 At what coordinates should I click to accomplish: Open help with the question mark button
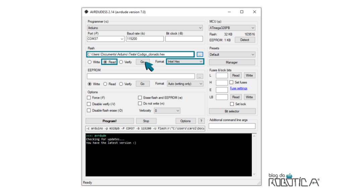coord(201,121)
